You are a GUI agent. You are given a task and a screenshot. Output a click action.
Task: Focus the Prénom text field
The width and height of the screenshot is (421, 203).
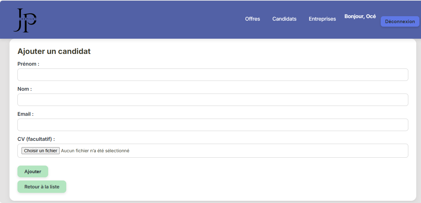212,75
